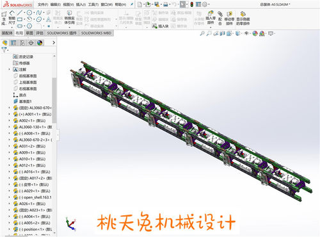
Task: Open the Insert Components dropdown arrow
Action: (x=211, y=28)
